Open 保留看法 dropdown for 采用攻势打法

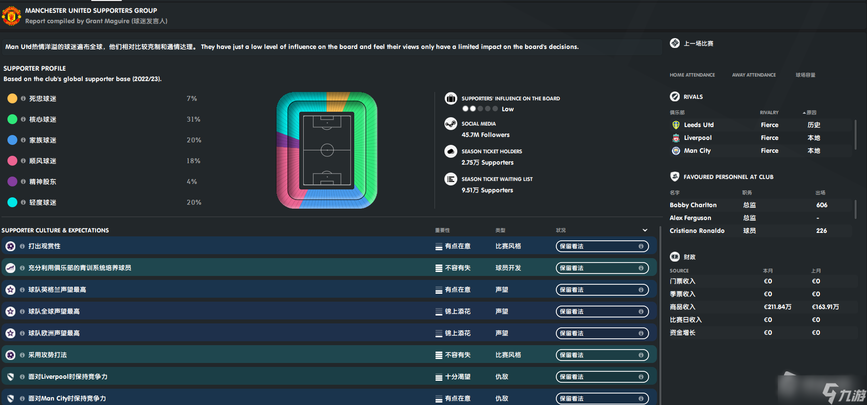[602, 355]
